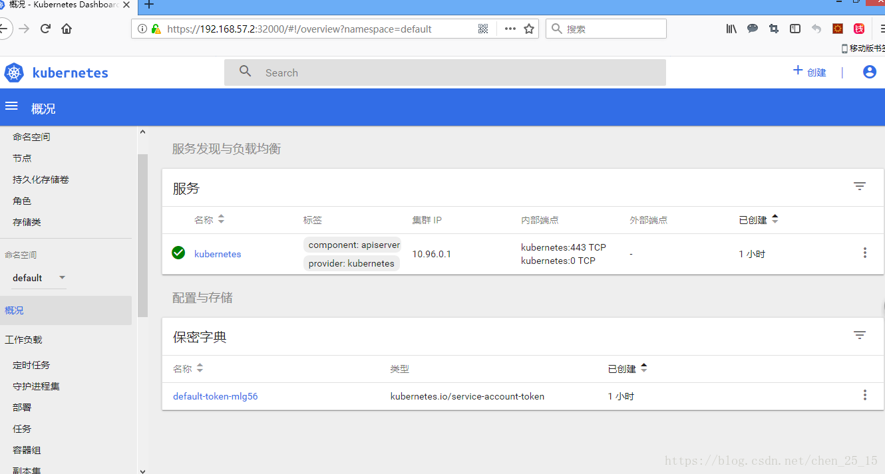885x474 pixels.
Task: Click the Kubernetes logo icon
Action: pos(14,73)
